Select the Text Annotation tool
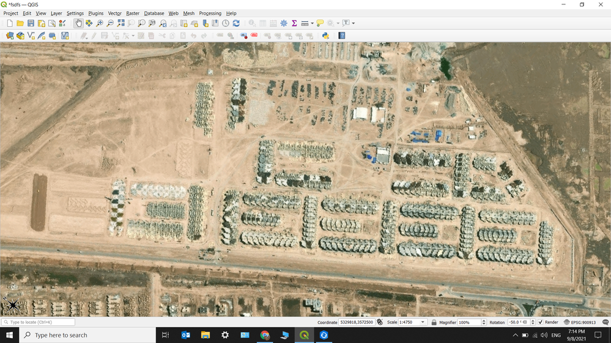The width and height of the screenshot is (611, 343). click(x=346, y=23)
